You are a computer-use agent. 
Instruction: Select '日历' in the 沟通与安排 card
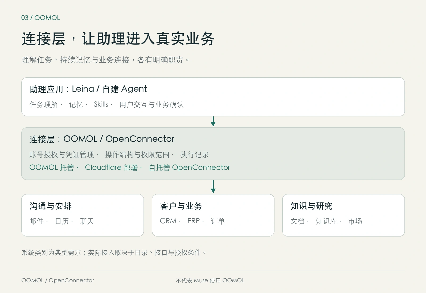pos(62,221)
